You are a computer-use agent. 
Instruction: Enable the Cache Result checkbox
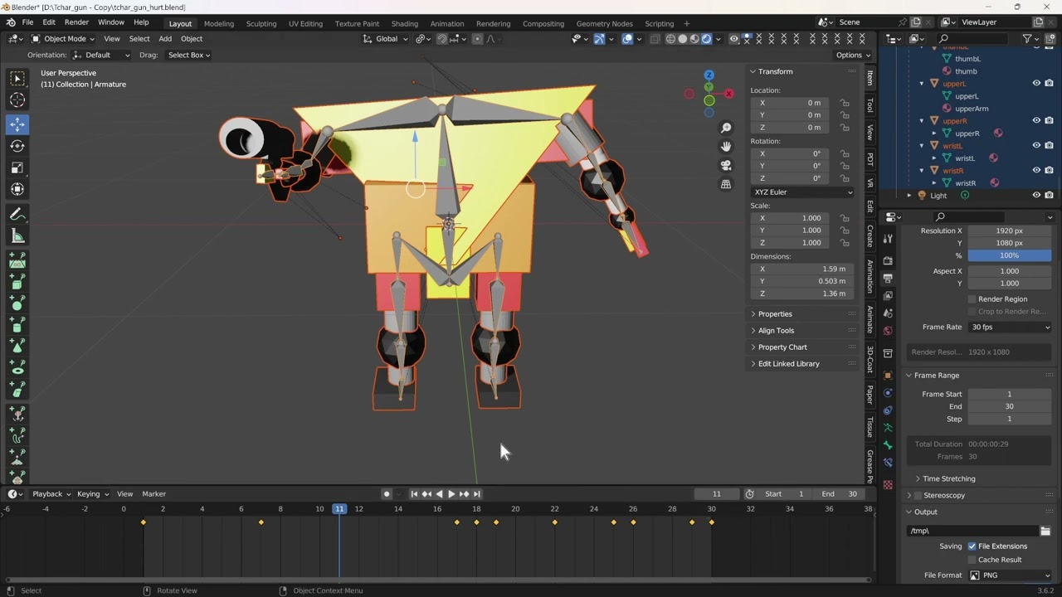point(972,560)
